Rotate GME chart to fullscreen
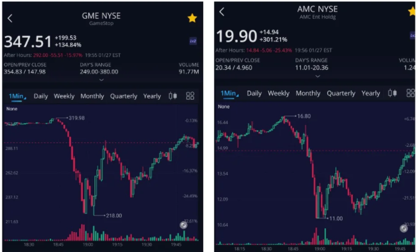 pyautogui.click(x=183, y=225)
